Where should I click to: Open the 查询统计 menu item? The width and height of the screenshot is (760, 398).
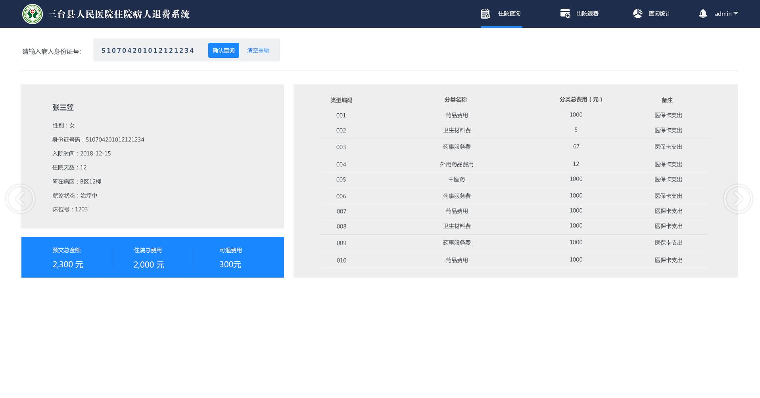(659, 14)
